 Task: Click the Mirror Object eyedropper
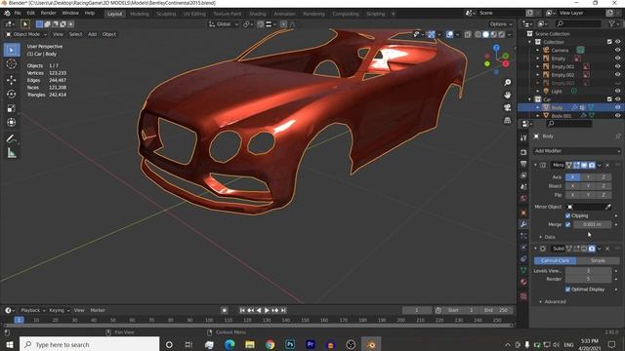tap(607, 207)
